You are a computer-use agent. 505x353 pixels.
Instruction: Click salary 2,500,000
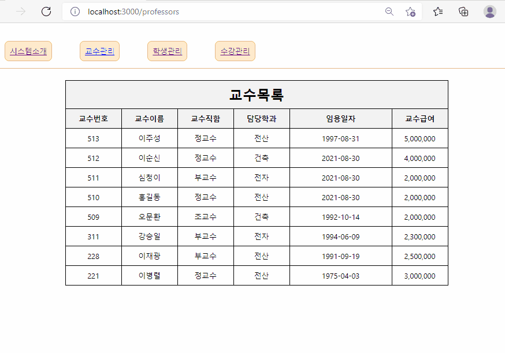(x=420, y=256)
